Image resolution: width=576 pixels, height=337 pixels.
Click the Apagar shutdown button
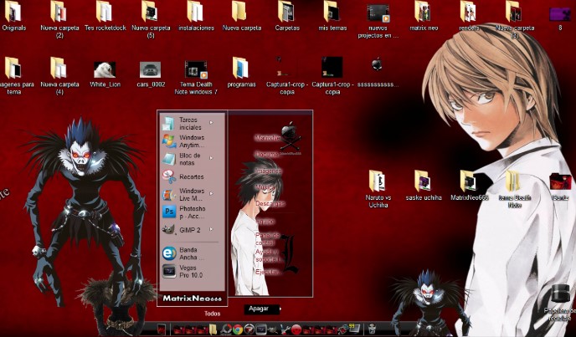pos(259,309)
